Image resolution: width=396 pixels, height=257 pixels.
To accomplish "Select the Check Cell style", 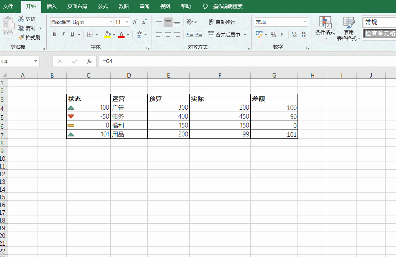I will pos(380,34).
